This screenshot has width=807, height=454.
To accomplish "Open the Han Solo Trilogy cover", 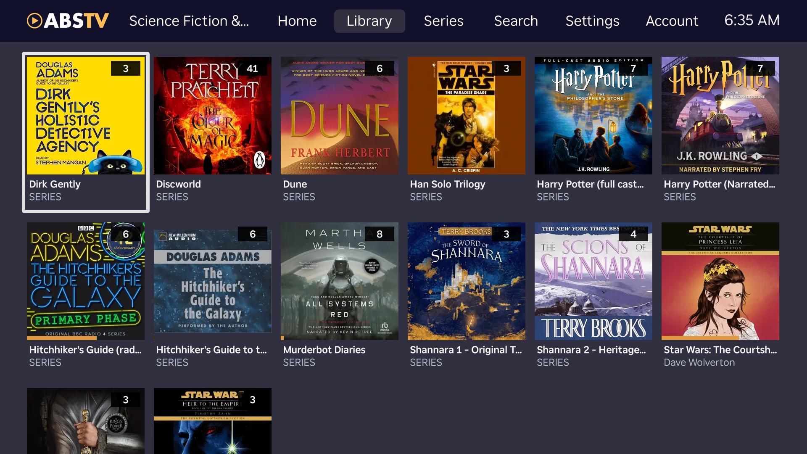I will [x=467, y=116].
